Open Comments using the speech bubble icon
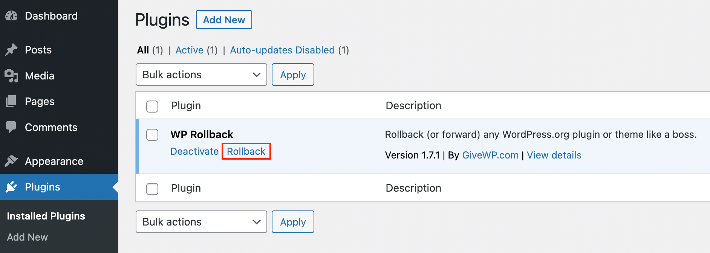This screenshot has height=253, width=710. (x=11, y=127)
